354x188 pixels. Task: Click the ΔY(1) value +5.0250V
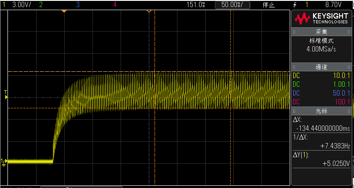coord(336,164)
